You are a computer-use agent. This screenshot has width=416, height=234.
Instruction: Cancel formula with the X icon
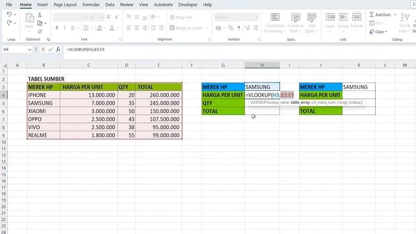[43, 49]
